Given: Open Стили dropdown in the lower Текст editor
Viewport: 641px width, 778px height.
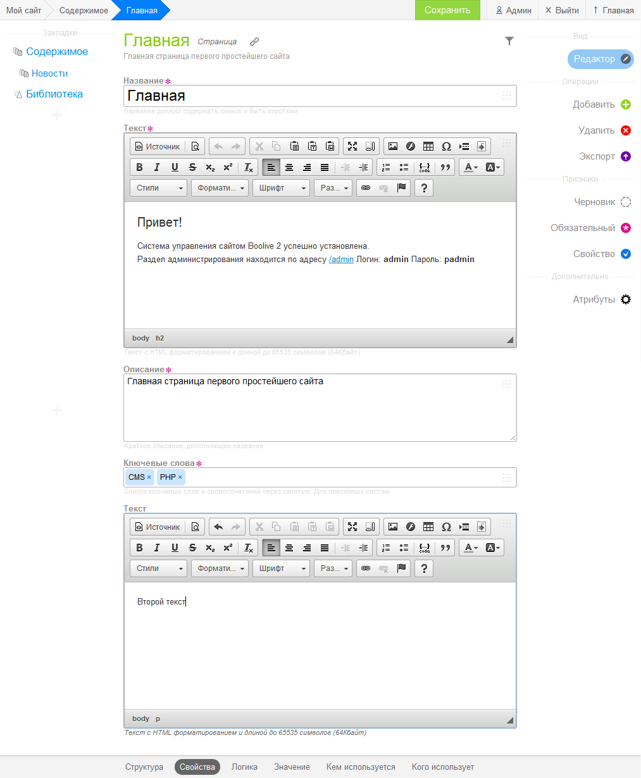Looking at the screenshot, I should click(x=159, y=568).
